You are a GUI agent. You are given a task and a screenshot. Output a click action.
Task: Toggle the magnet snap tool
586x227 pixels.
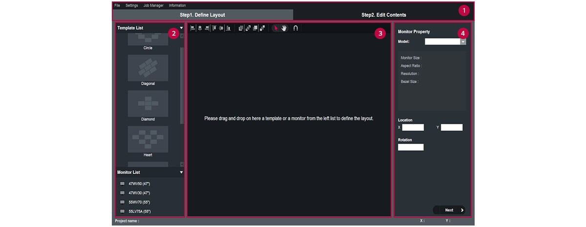click(x=295, y=28)
